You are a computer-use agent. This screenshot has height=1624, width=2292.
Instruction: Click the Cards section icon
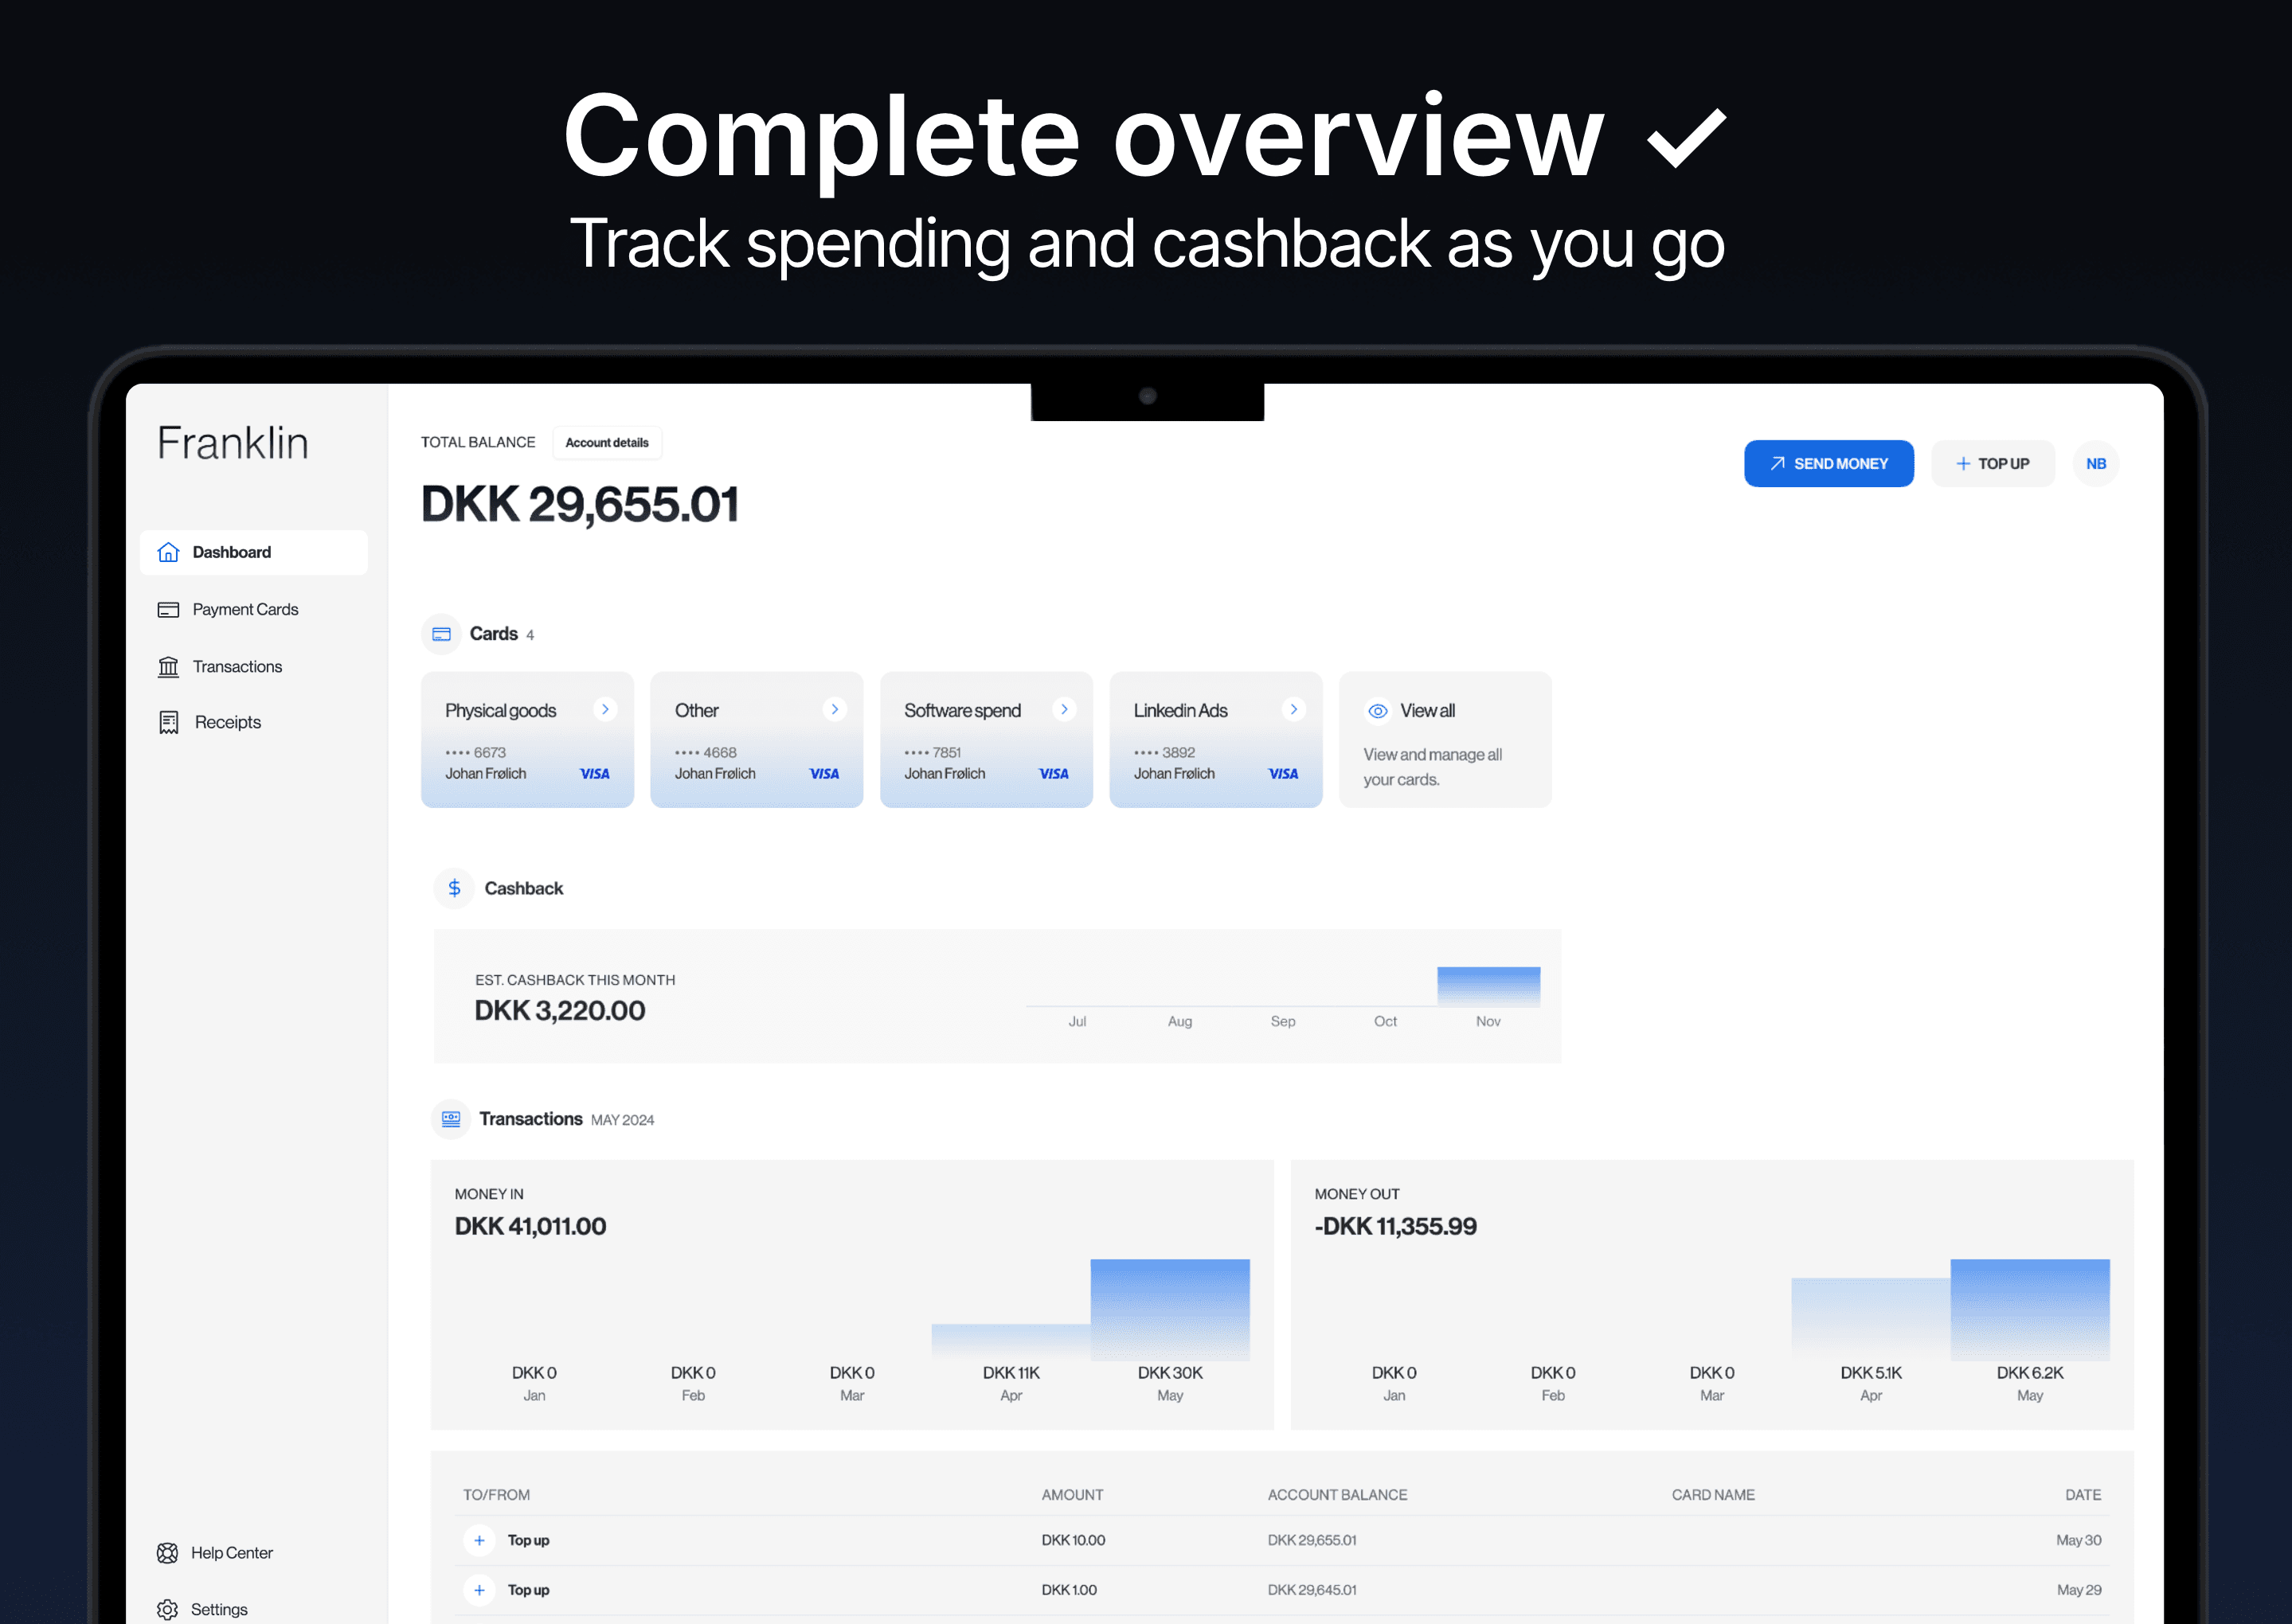click(x=441, y=634)
